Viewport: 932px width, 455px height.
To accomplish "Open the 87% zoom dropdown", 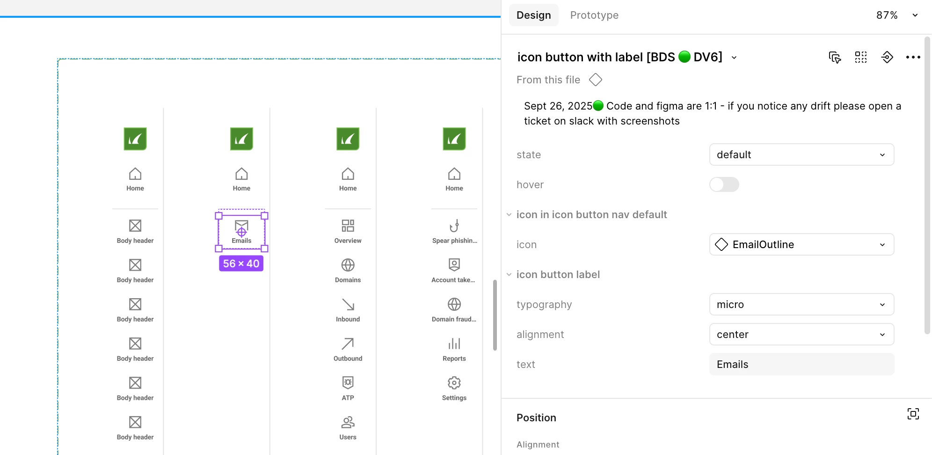I will pyautogui.click(x=897, y=15).
